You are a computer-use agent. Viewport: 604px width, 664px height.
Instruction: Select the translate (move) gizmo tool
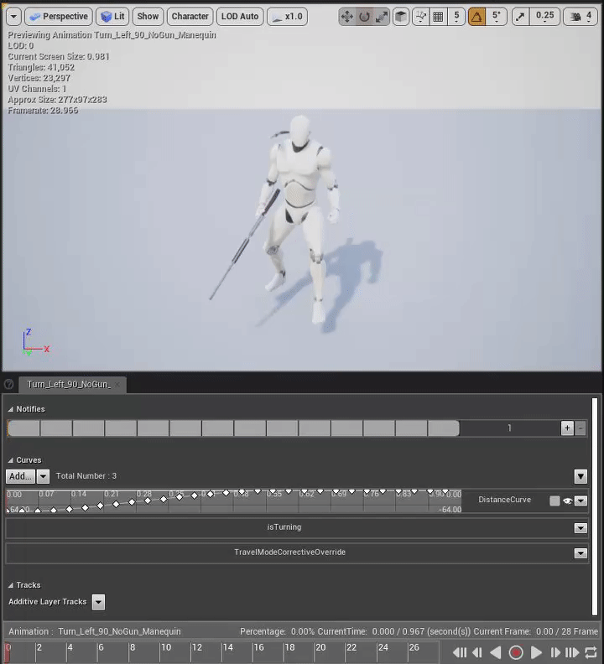[x=347, y=17]
